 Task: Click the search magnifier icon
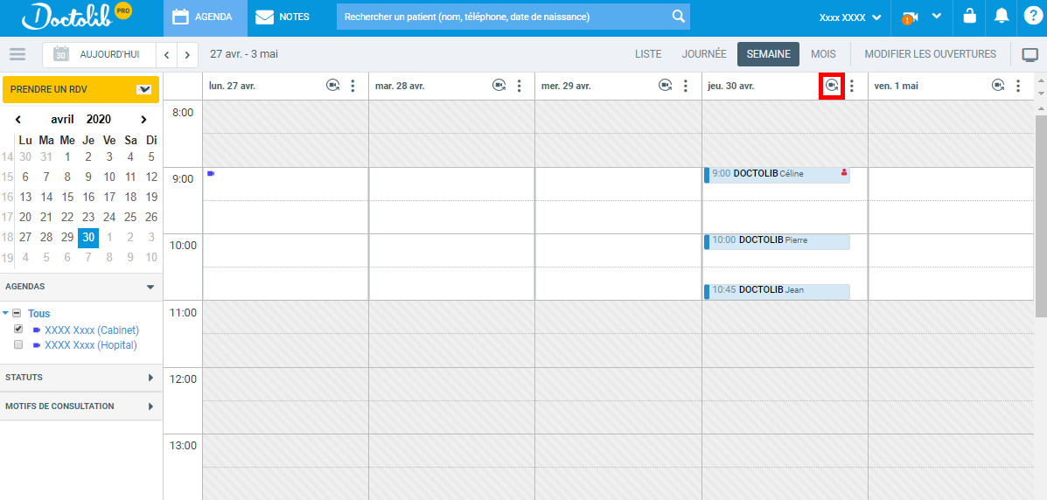click(x=678, y=17)
